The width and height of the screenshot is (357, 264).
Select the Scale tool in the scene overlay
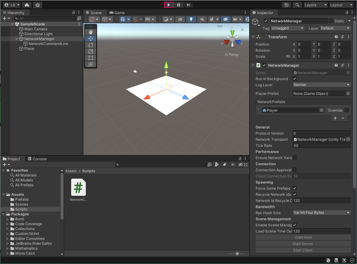(90, 51)
